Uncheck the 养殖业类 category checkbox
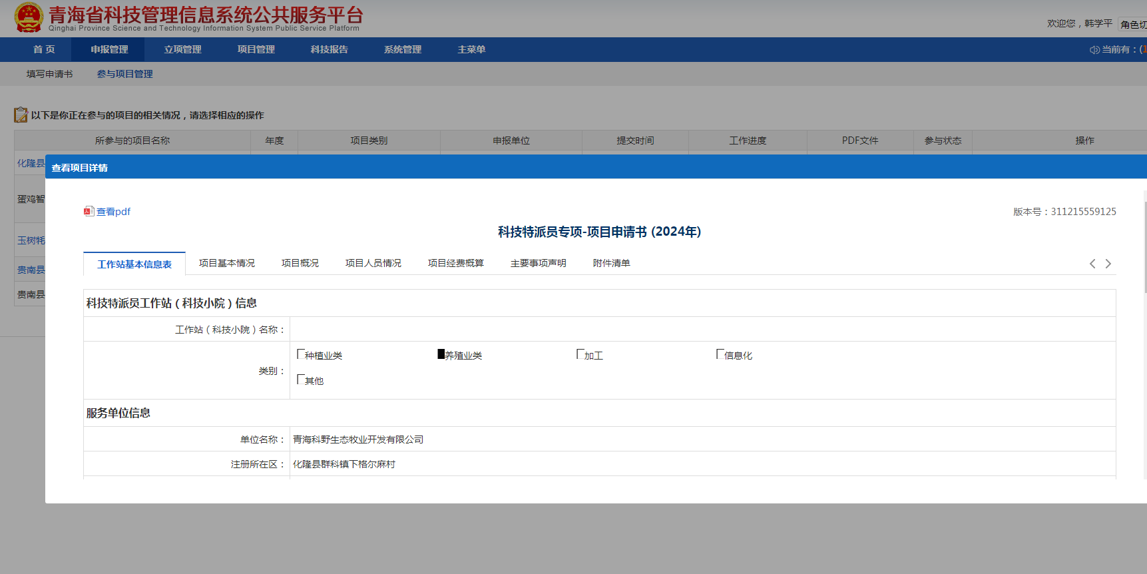 click(x=441, y=354)
